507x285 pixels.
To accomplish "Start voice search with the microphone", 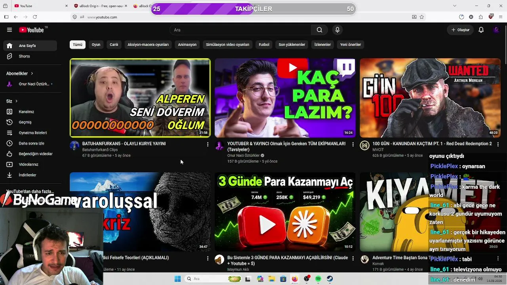I will pyautogui.click(x=337, y=30).
